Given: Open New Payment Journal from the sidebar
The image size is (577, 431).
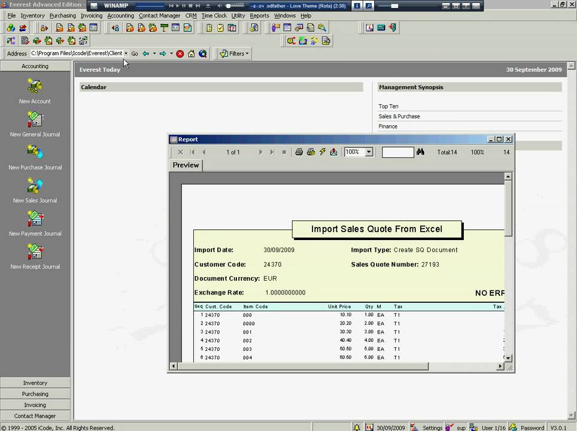Looking at the screenshot, I should 35,218.
